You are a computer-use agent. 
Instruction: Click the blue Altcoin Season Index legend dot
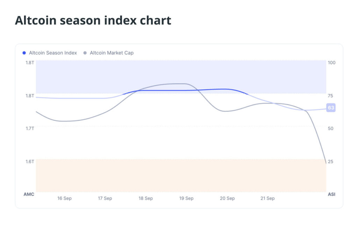click(24, 53)
